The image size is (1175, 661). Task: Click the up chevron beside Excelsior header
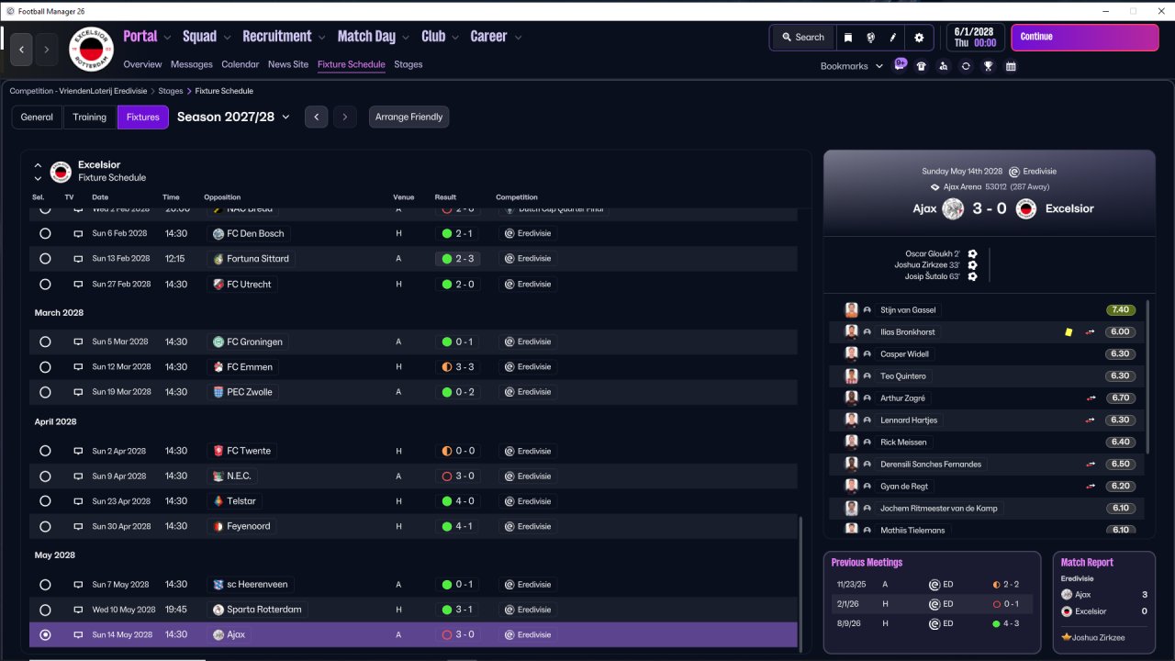(38, 166)
